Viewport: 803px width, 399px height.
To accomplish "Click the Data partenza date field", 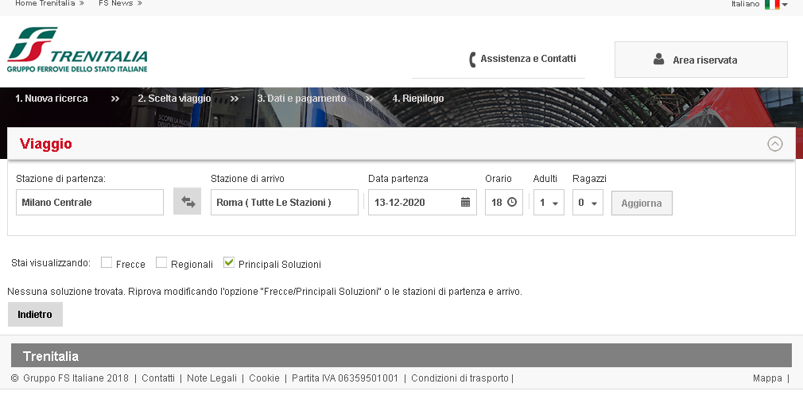I will (x=422, y=203).
